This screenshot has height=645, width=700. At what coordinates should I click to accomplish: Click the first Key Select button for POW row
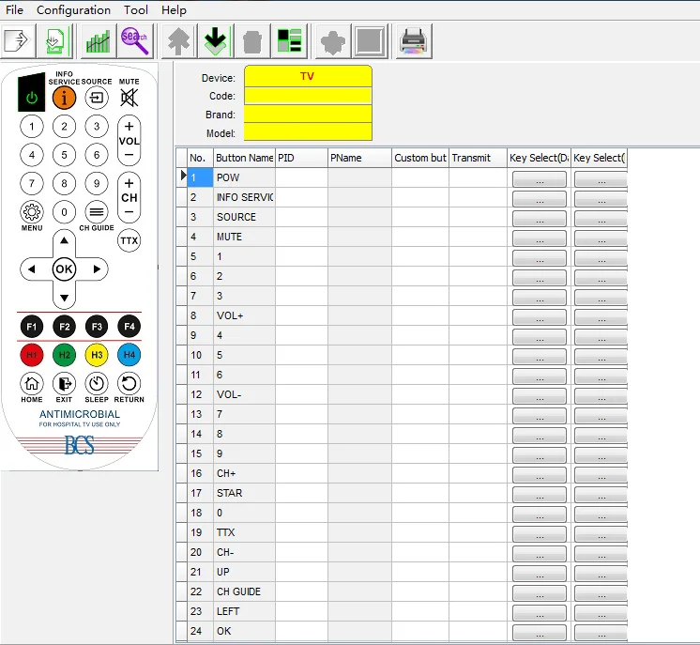pyautogui.click(x=539, y=178)
